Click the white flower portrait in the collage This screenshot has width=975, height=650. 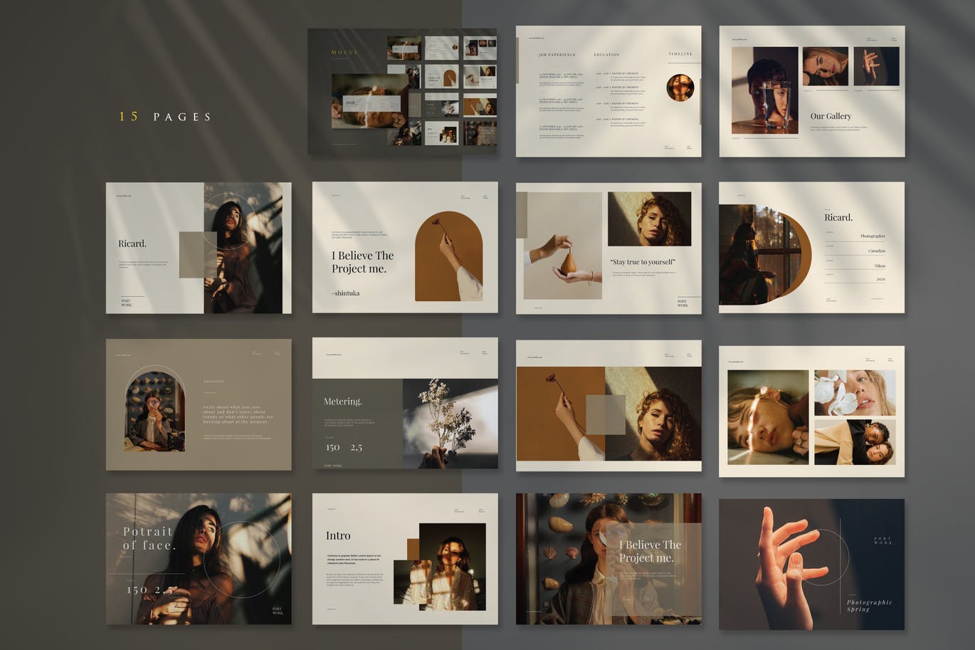(x=855, y=393)
